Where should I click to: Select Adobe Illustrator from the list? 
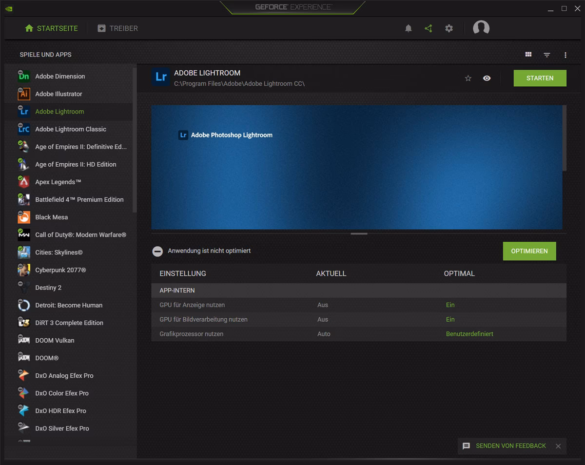(58, 94)
